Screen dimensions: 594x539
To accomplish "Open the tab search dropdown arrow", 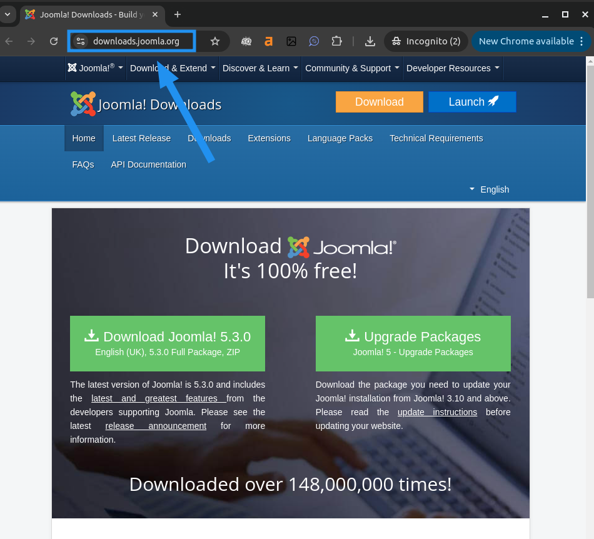I will (8, 15).
